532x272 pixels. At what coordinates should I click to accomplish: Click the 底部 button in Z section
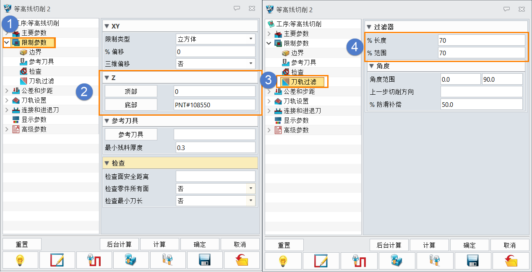pos(131,105)
